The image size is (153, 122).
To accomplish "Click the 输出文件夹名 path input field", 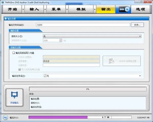I will [x=83, y=25].
